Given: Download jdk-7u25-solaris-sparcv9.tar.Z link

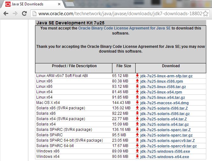Looking at the screenshot, I should point(167,140).
